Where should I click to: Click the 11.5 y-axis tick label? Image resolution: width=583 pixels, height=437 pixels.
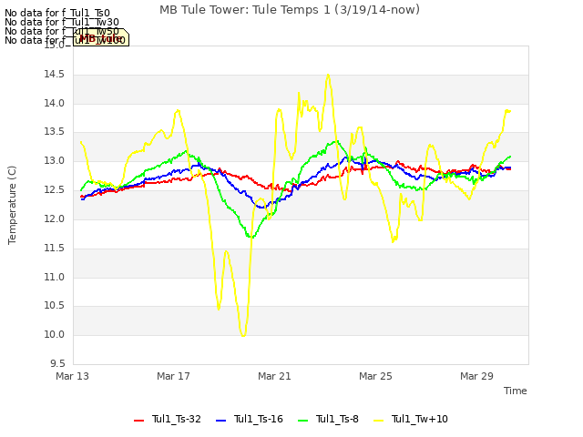coord(55,248)
